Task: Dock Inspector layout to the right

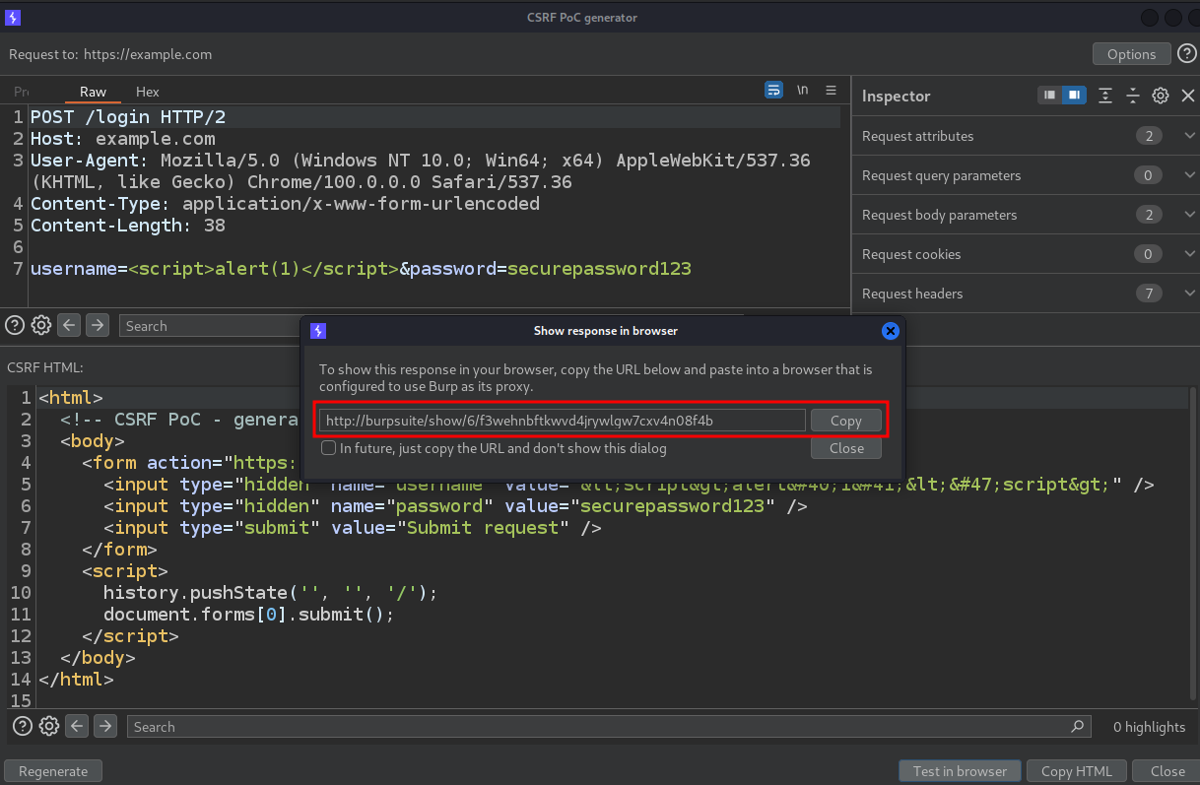Action: click(1074, 96)
